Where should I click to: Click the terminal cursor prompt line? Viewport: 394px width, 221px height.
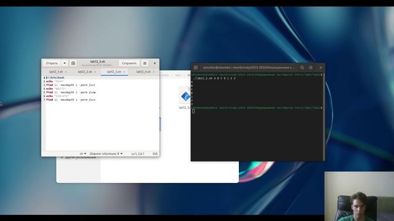[x=193, y=111]
